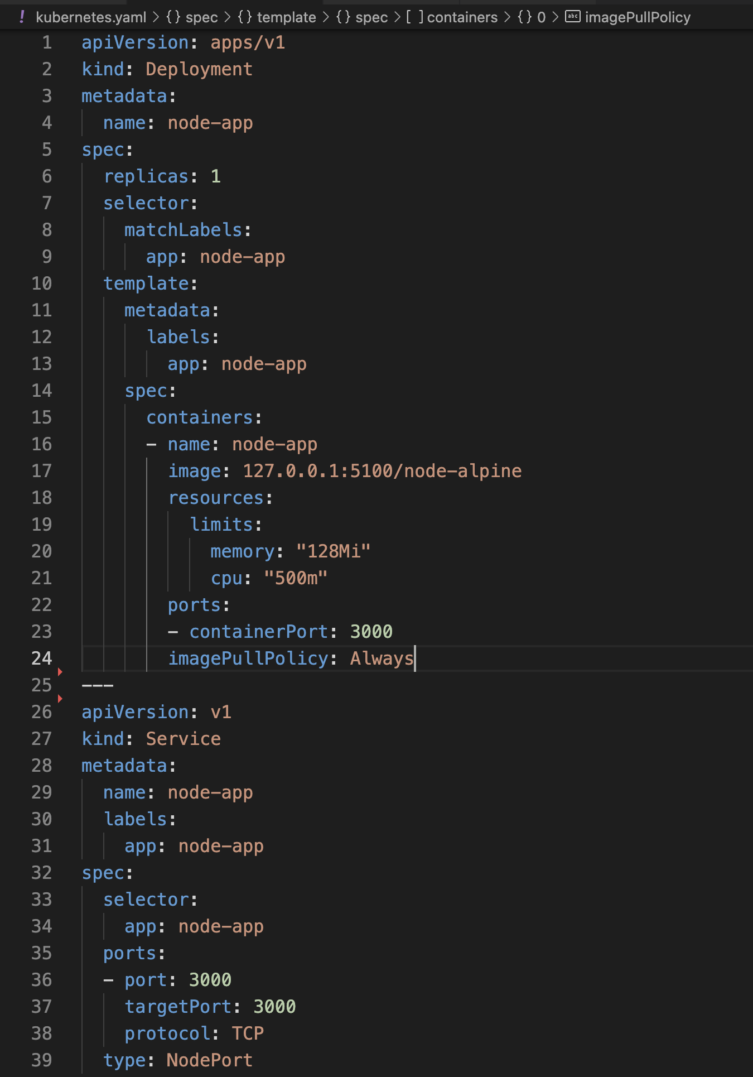Click the resources key
Image resolution: width=753 pixels, height=1077 pixels.
(216, 498)
